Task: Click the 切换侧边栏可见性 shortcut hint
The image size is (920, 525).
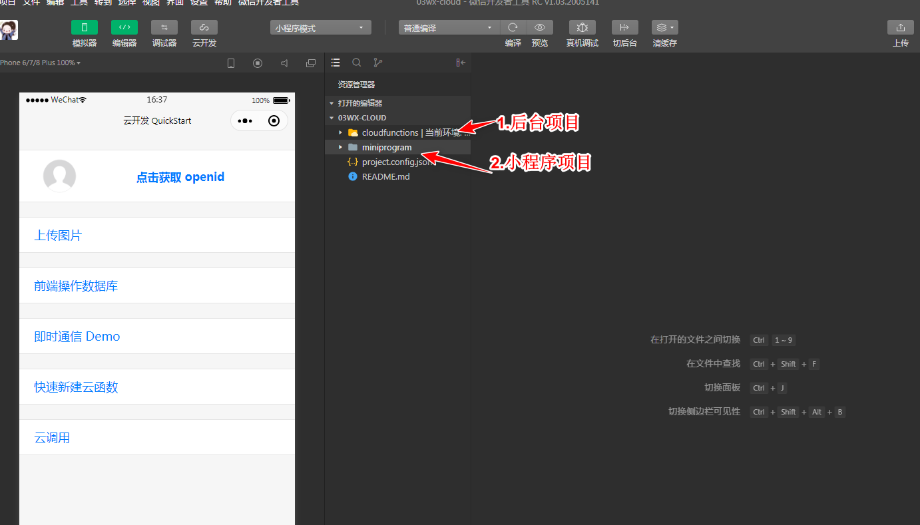Action: point(704,411)
